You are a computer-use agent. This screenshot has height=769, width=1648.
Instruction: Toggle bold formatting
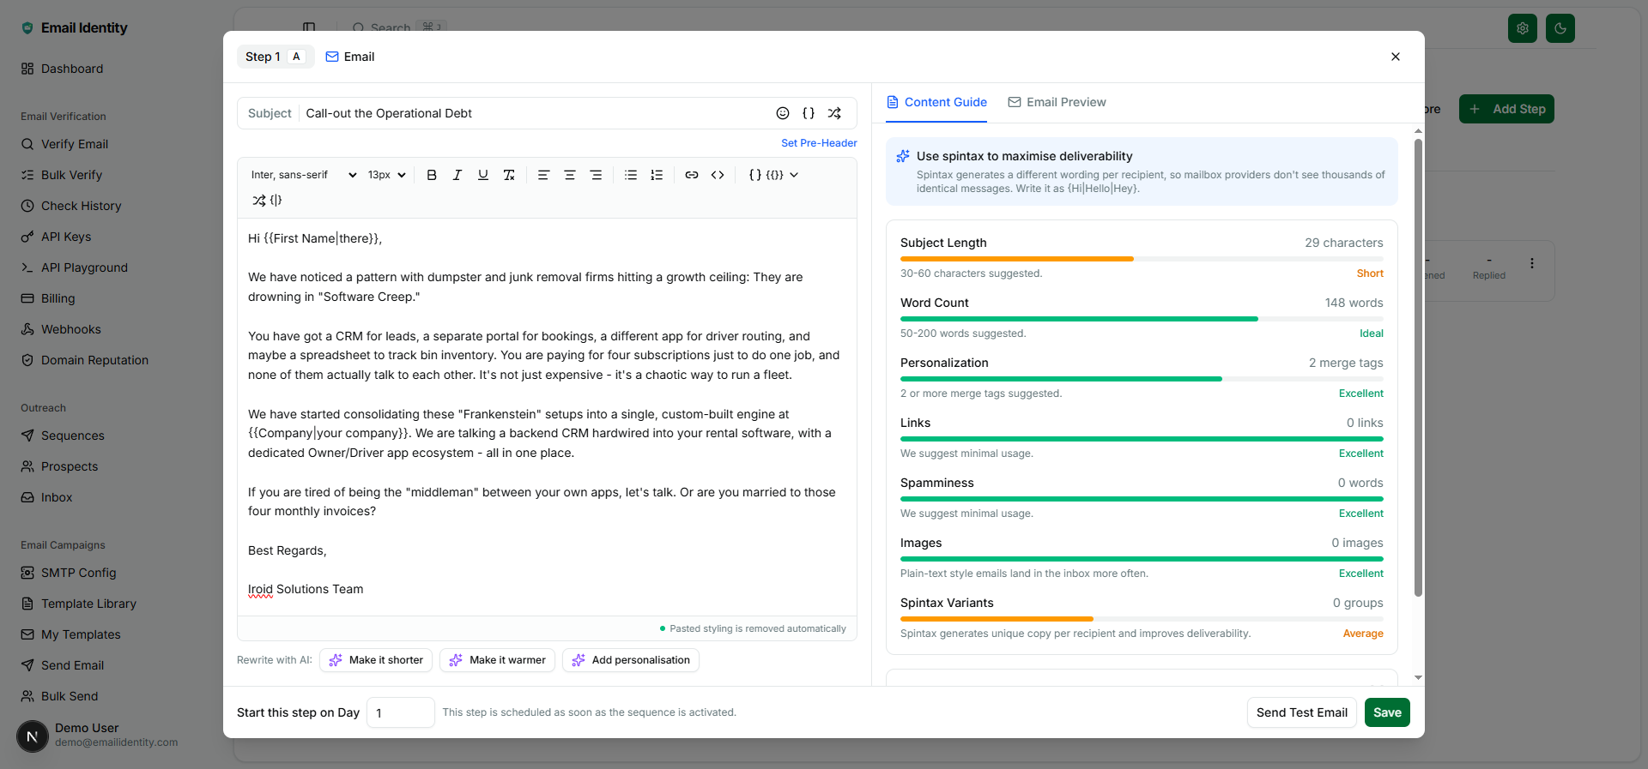pos(432,175)
